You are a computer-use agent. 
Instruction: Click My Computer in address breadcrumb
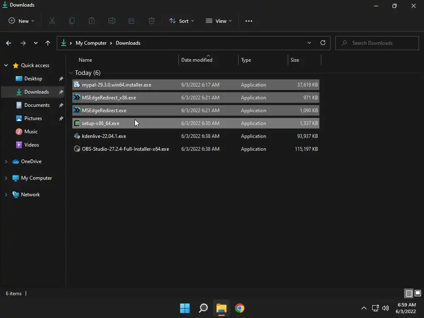point(91,43)
